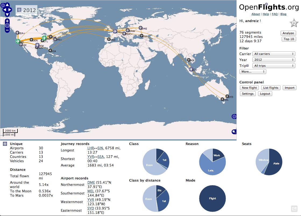Zoom out on the map
Screen dimensions: 301x216
(x=7, y=30)
